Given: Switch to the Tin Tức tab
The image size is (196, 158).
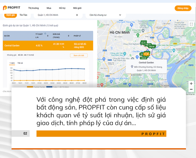Looking at the screenshot, I should pos(23,15).
